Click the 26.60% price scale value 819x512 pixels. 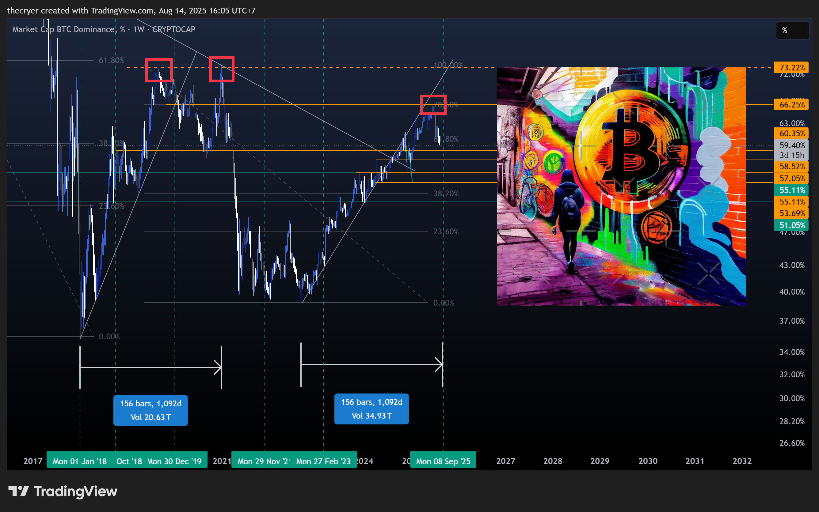click(792, 443)
